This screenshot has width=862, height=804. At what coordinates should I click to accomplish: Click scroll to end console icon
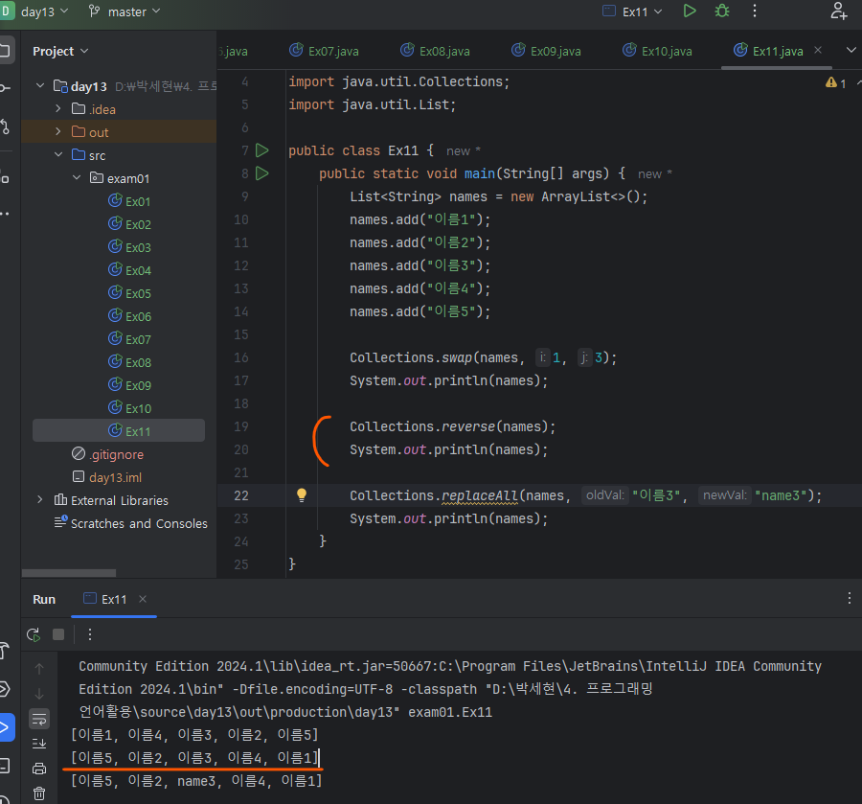click(39, 744)
